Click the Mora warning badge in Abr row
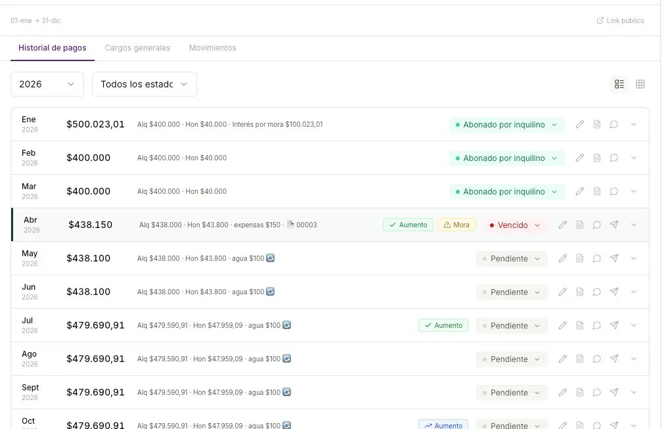662x429 pixels. [456, 225]
